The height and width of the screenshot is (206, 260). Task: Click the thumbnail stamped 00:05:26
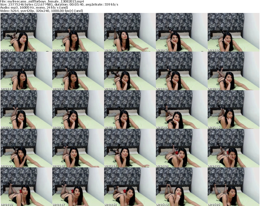click(x=233, y=187)
